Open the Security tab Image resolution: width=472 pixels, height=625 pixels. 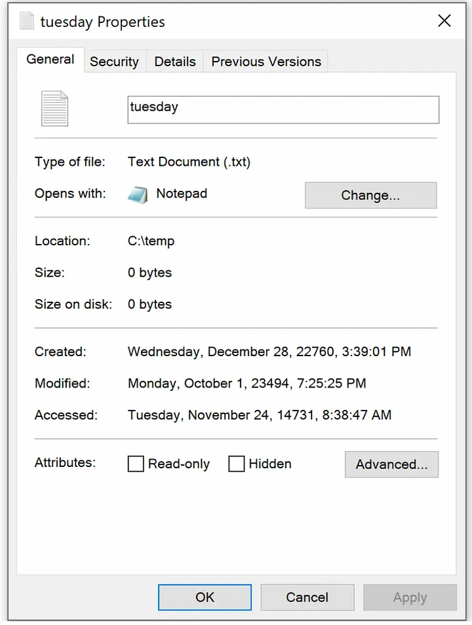coord(114,62)
